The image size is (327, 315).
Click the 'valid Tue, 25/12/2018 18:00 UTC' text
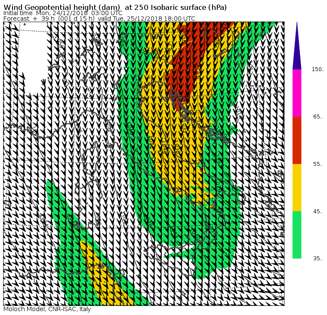(146, 19)
